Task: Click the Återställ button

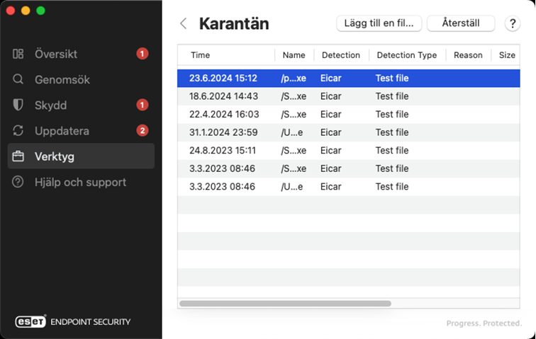Action: 461,23
